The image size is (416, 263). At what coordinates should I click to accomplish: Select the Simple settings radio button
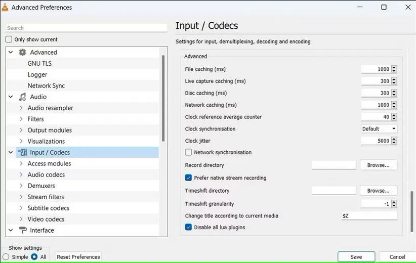[6, 257]
